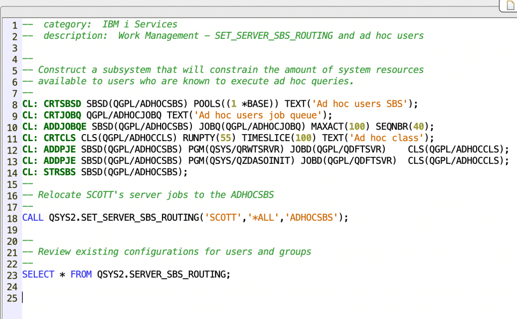
Task: Click the CRTCLS command keyword
Action: (60, 138)
